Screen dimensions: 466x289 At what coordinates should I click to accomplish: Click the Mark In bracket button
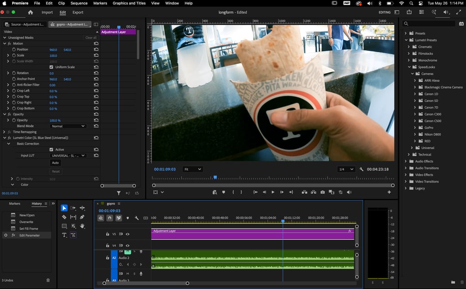(233, 192)
